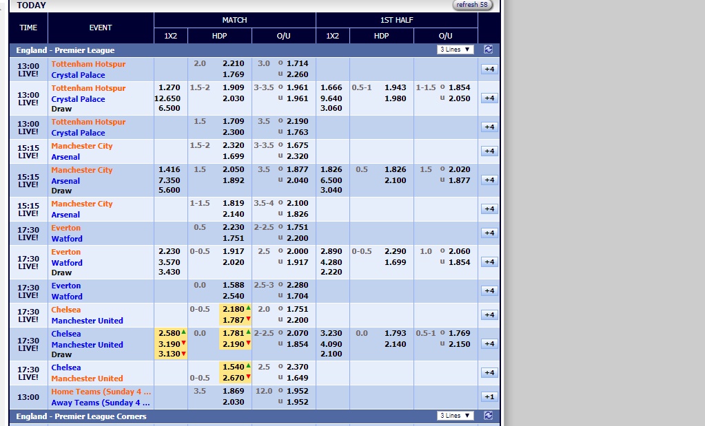The width and height of the screenshot is (705, 426).
Task: Select first half Everton odds 2.890
Action: tap(331, 251)
